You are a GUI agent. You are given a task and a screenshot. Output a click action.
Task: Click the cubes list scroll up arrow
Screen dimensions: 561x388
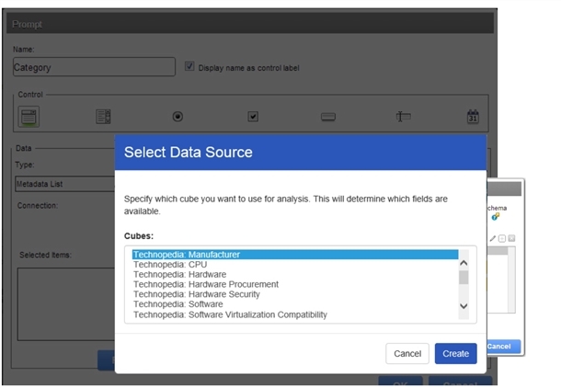tap(464, 263)
